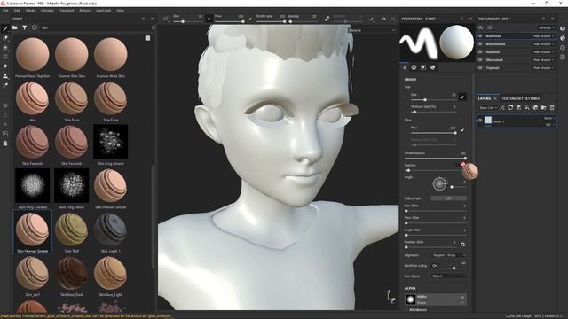568x319 pixels.
Task: Select the Material picker tool
Action: pyautogui.click(x=5, y=86)
